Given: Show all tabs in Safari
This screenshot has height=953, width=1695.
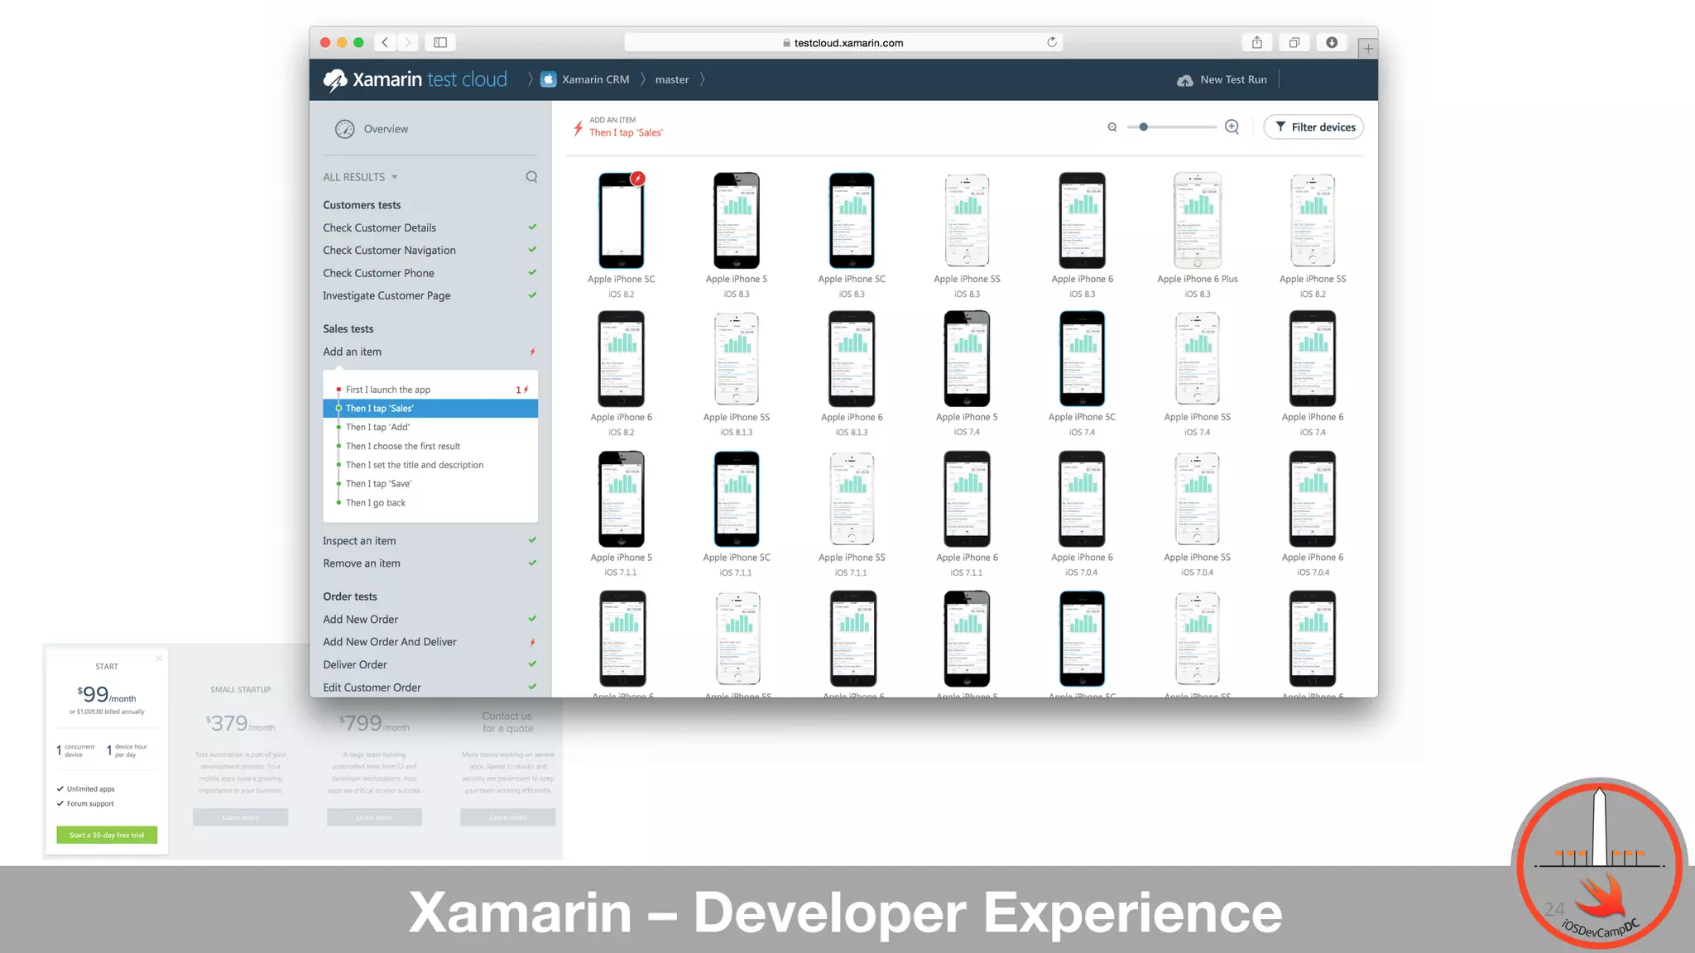Looking at the screenshot, I should click(x=1294, y=42).
